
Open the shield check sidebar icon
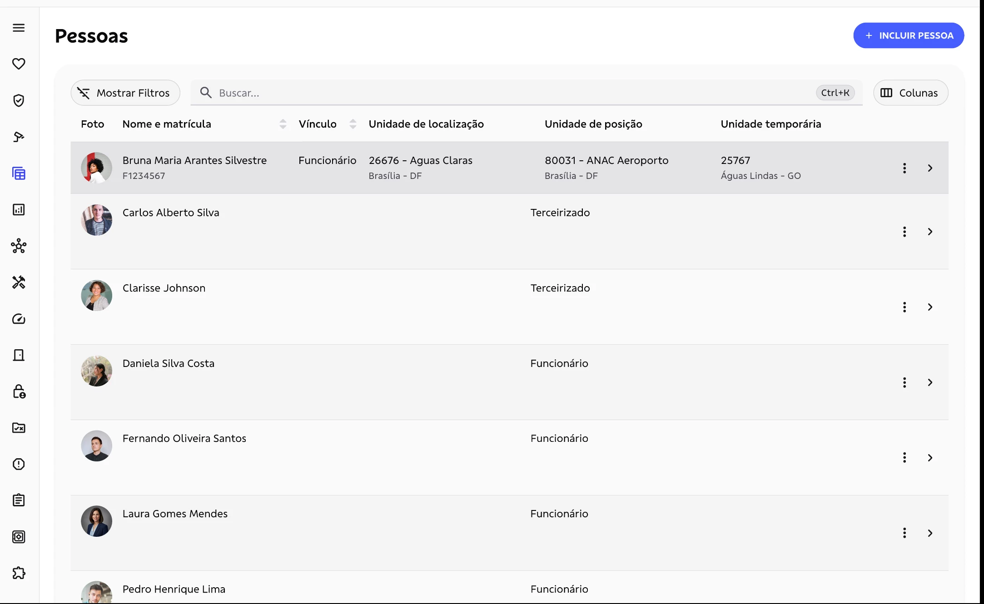tap(19, 100)
